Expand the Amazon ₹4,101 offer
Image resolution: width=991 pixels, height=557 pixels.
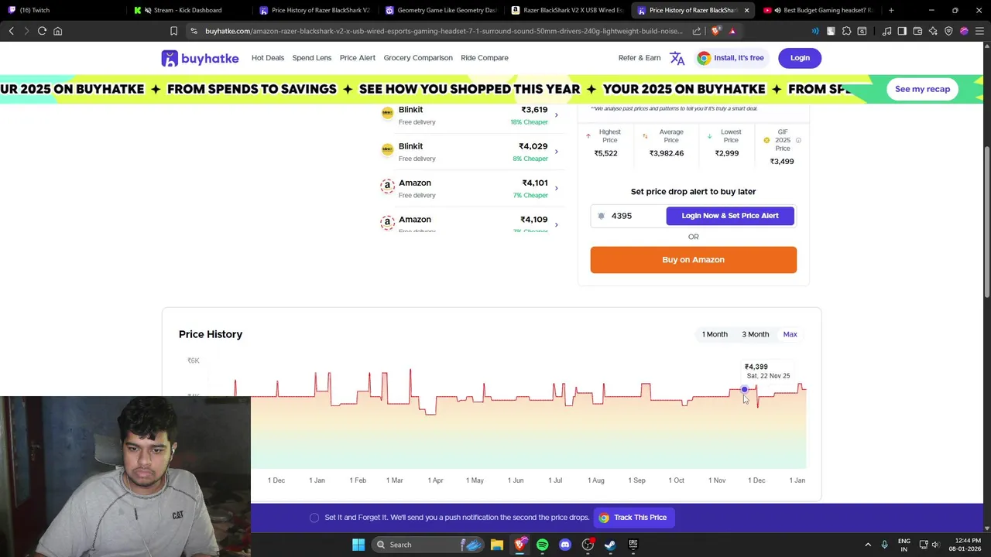[556, 188]
